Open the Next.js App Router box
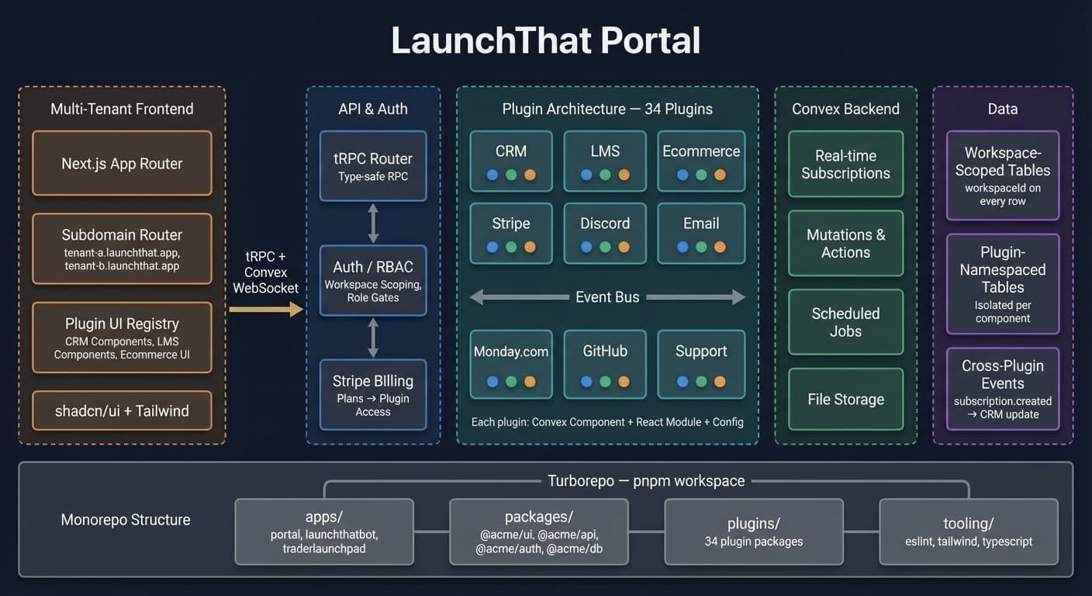This screenshot has height=596, width=1092. tap(122, 163)
